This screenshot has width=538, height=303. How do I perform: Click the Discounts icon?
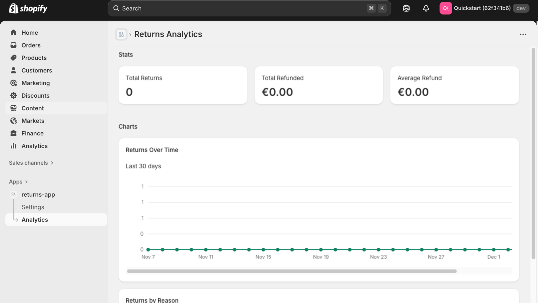click(13, 95)
